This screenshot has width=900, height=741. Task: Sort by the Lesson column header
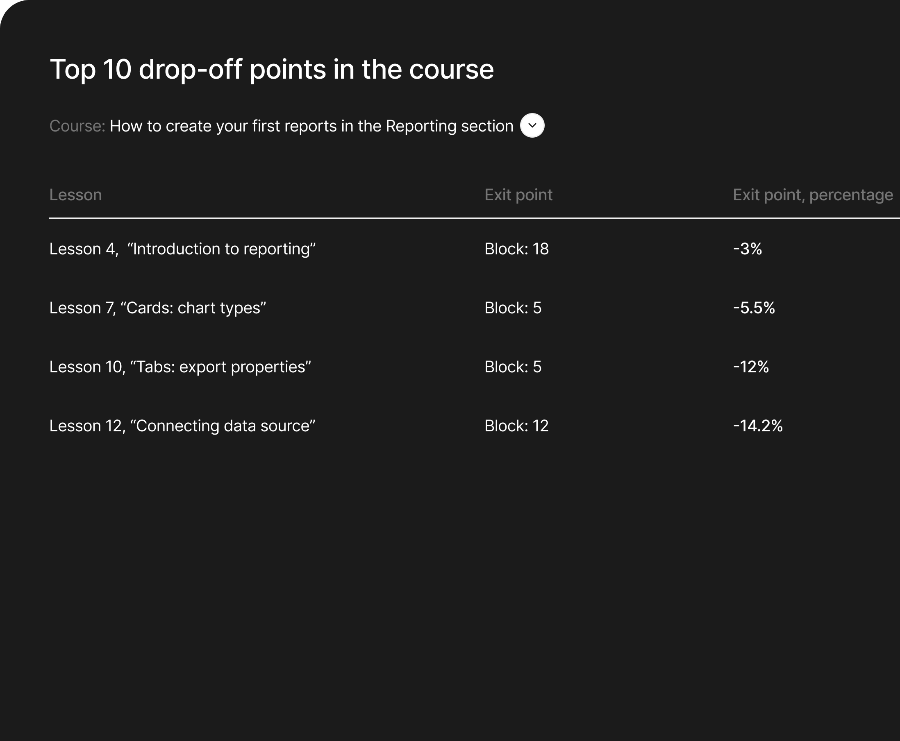click(x=75, y=195)
